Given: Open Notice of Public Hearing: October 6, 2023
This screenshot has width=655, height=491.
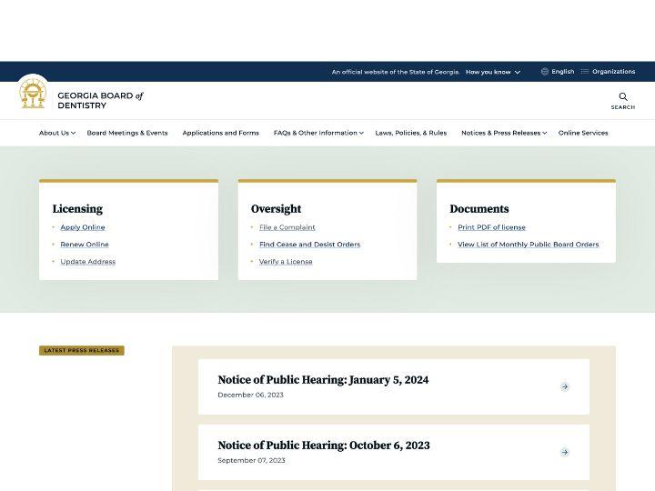Looking at the screenshot, I should tap(323, 445).
